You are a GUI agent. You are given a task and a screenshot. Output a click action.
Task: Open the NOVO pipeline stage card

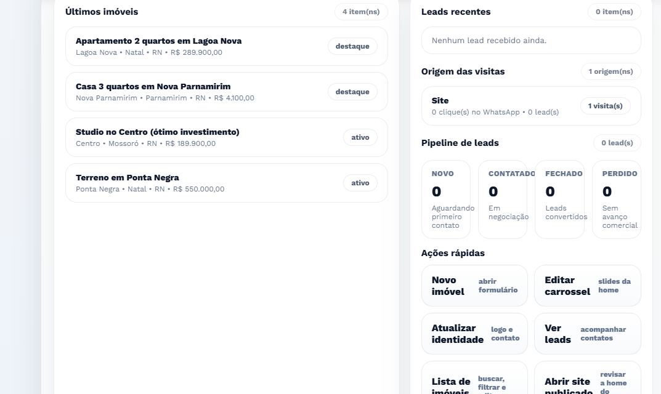tap(446, 198)
